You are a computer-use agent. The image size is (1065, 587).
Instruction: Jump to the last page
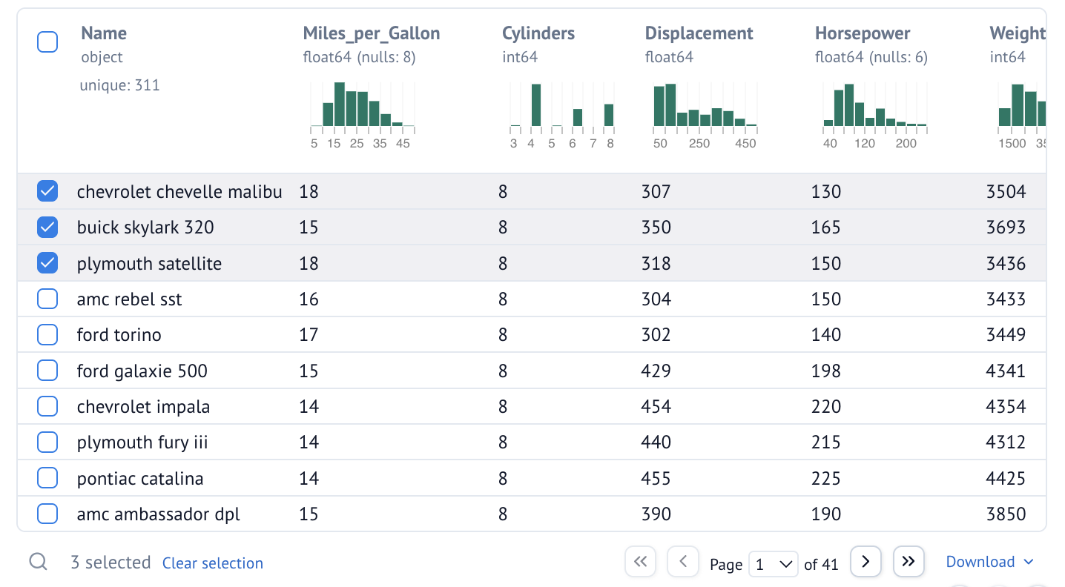click(909, 562)
